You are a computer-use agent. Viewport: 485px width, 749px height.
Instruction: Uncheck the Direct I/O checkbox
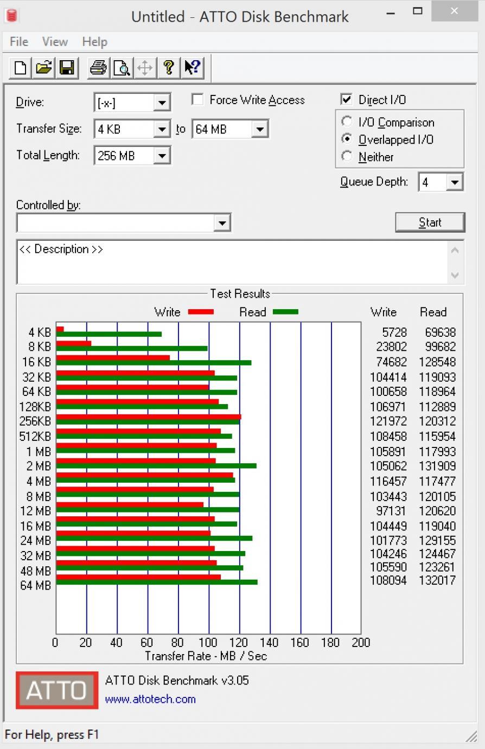tap(346, 99)
